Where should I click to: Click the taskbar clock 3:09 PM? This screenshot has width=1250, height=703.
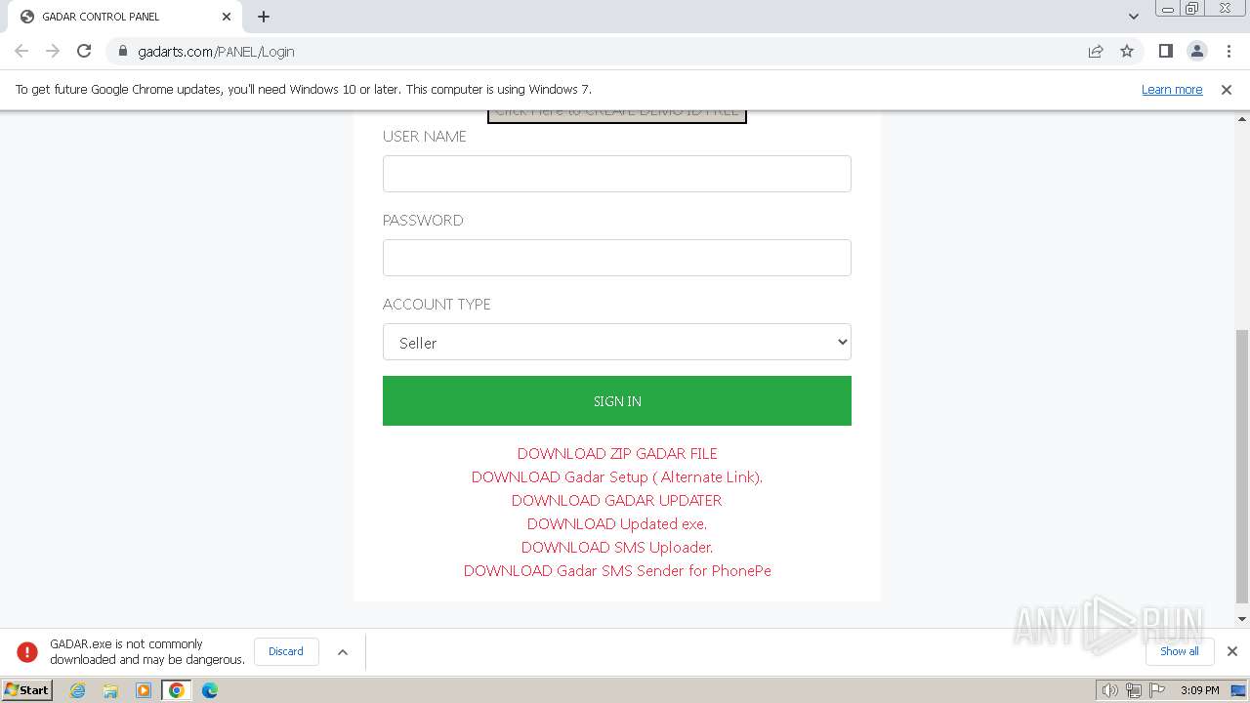1199,690
